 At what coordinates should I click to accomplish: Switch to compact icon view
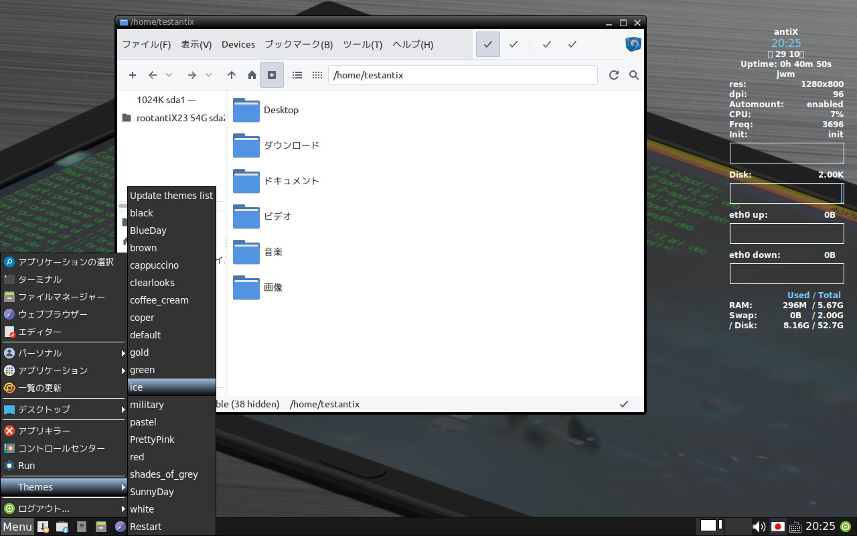pyautogui.click(x=317, y=75)
